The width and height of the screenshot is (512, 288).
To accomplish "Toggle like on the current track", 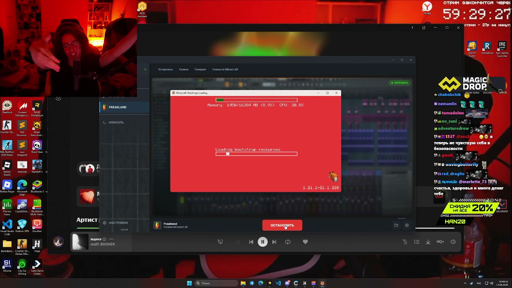I will [x=305, y=242].
